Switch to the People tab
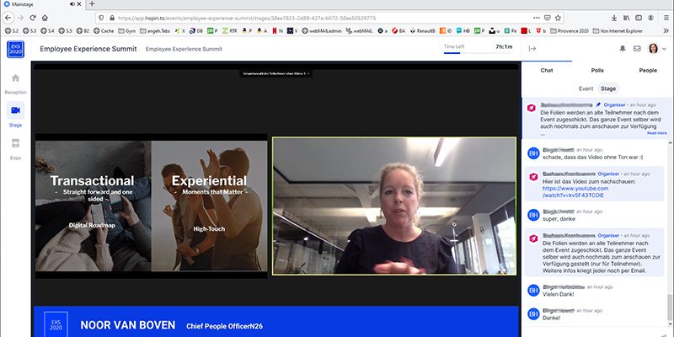The image size is (674, 337). pyautogui.click(x=648, y=70)
